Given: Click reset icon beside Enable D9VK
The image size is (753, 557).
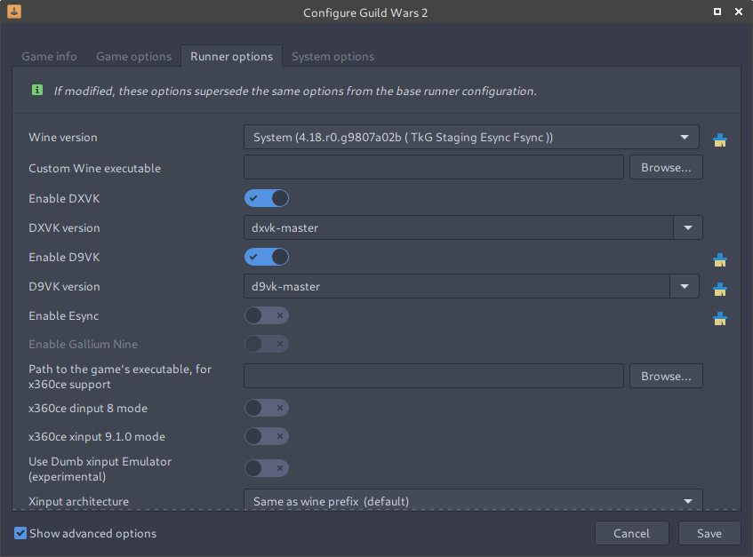Looking at the screenshot, I should (x=719, y=259).
